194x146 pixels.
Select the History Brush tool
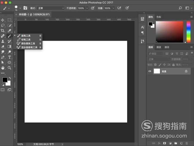(x=10, y=41)
